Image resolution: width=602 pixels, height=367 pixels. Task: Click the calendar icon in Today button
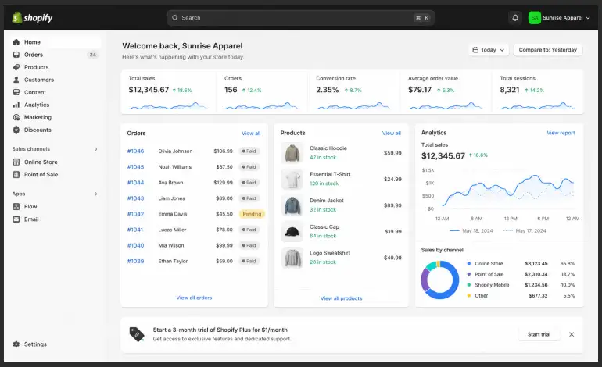click(475, 50)
